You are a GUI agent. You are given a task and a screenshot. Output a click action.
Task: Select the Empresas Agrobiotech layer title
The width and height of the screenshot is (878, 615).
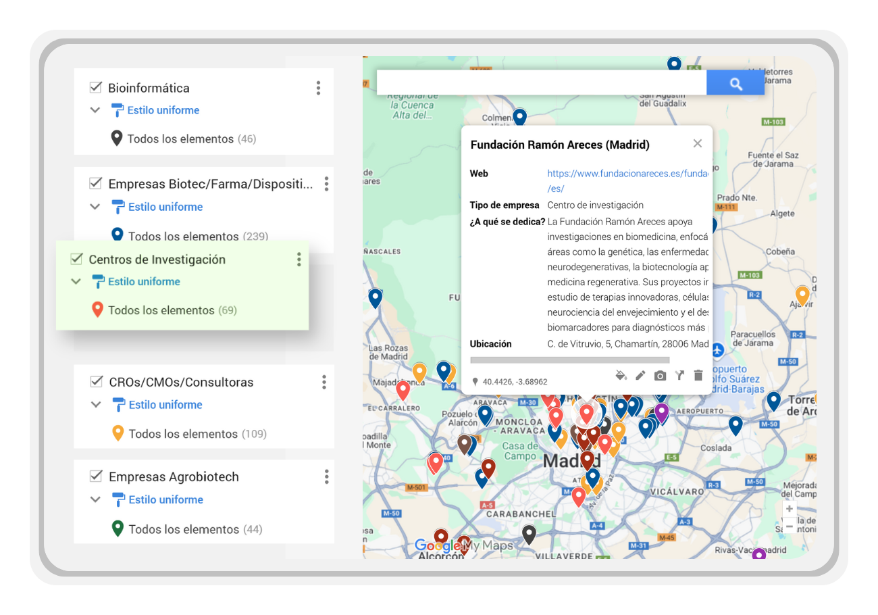tap(174, 476)
